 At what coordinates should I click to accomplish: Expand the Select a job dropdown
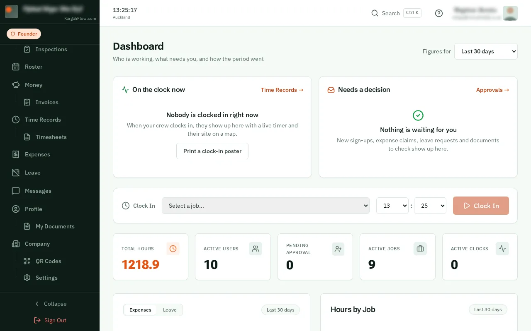265,206
